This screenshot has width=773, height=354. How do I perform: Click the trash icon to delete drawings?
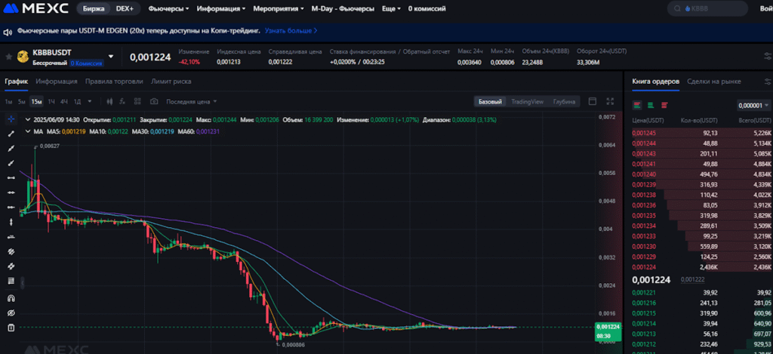click(x=11, y=328)
